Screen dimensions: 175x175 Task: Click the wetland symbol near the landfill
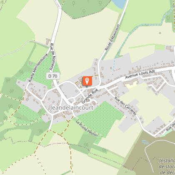pos(145,142)
